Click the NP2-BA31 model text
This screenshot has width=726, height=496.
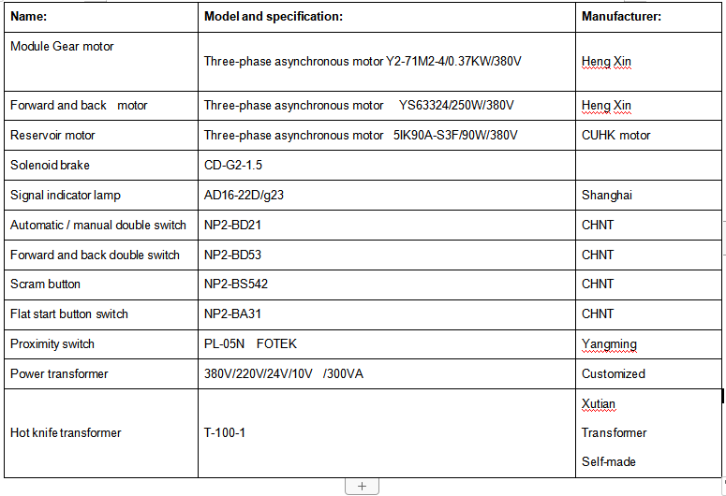tap(232, 314)
